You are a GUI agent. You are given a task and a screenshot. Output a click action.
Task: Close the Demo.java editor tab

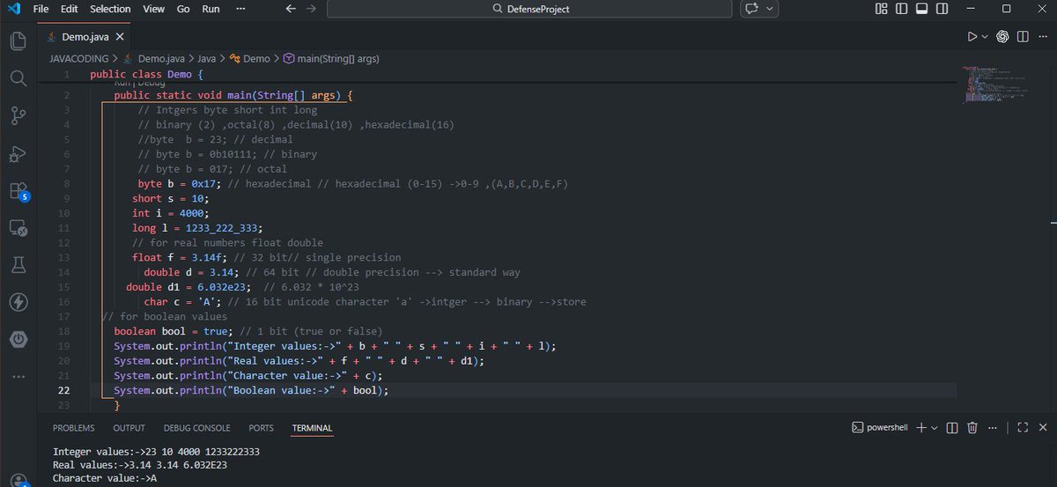(x=120, y=37)
